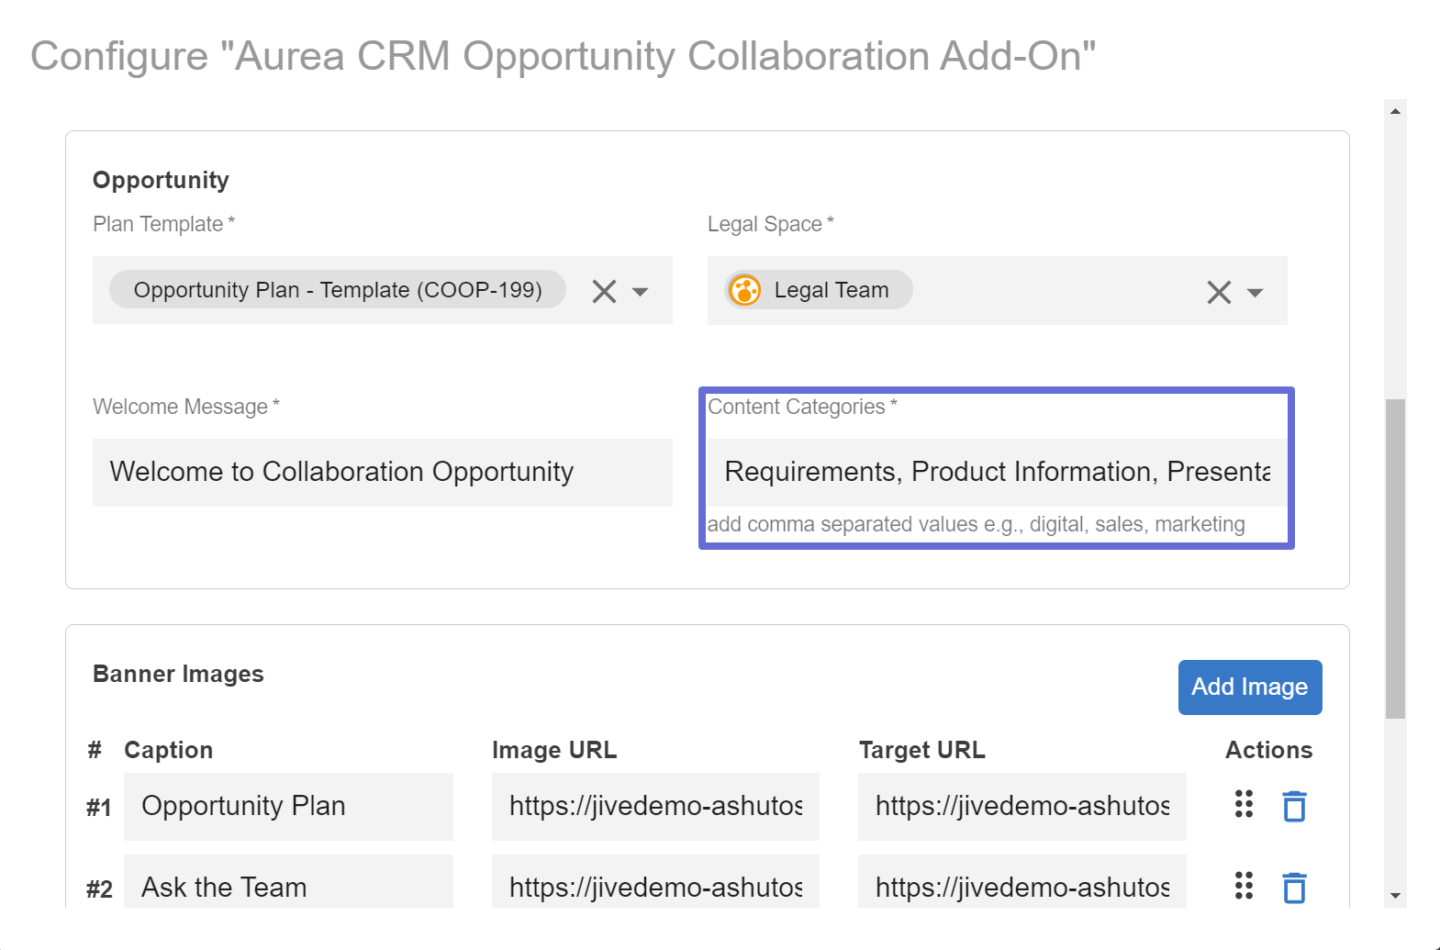Image resolution: width=1440 pixels, height=950 pixels.
Task: Delete banner #1 with the trash icon
Action: [x=1294, y=806]
